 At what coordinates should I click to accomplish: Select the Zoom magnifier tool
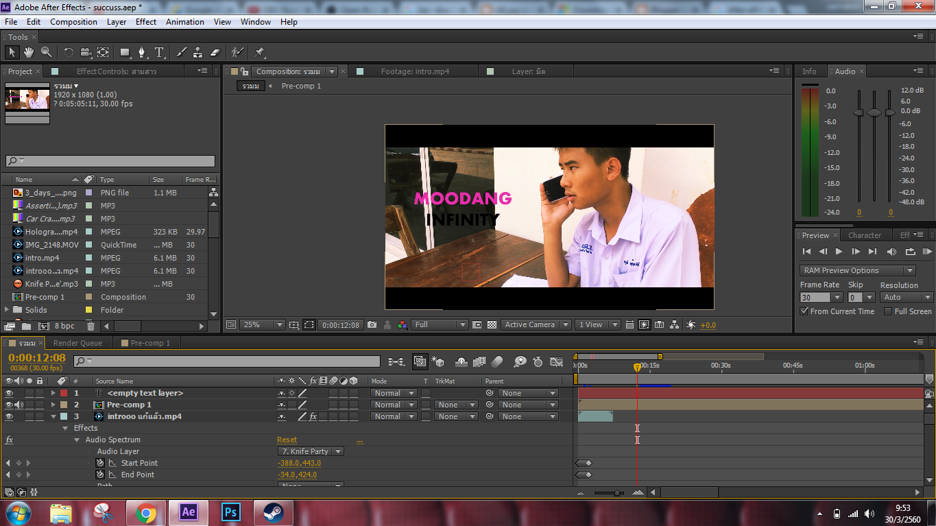[x=46, y=52]
